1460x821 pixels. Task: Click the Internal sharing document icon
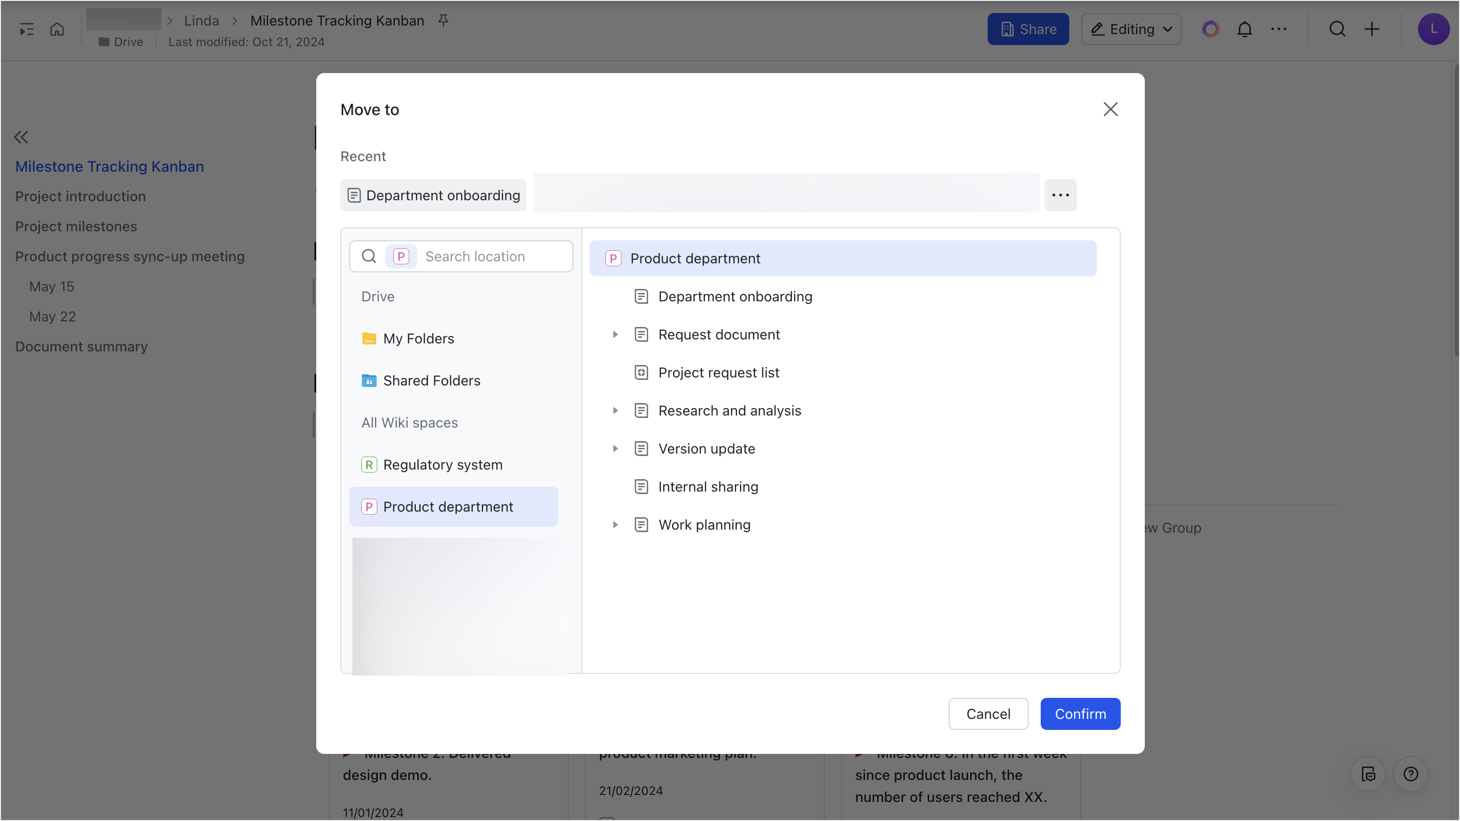[641, 487]
